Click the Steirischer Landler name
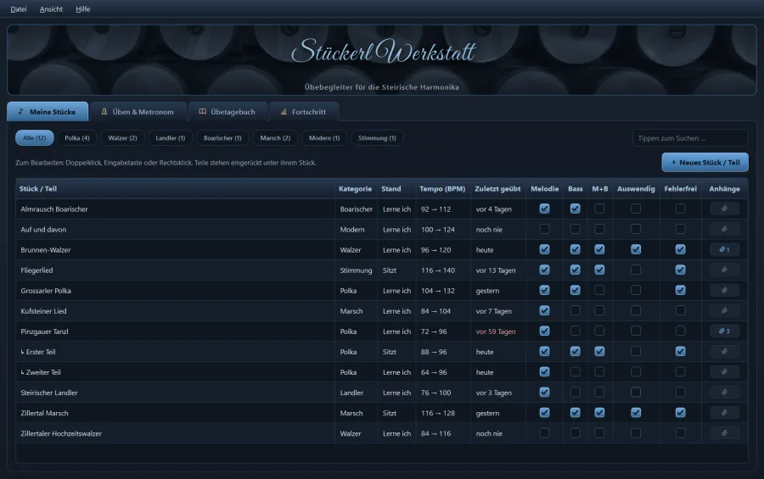Viewport: 764px width, 479px height. (48, 393)
